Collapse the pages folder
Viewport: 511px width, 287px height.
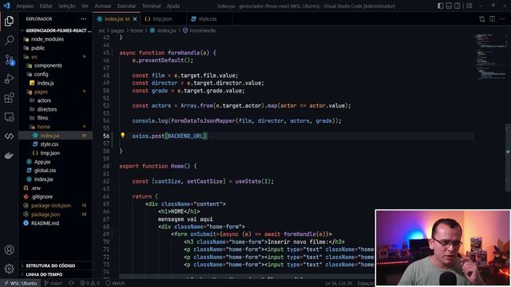pyautogui.click(x=55, y=92)
